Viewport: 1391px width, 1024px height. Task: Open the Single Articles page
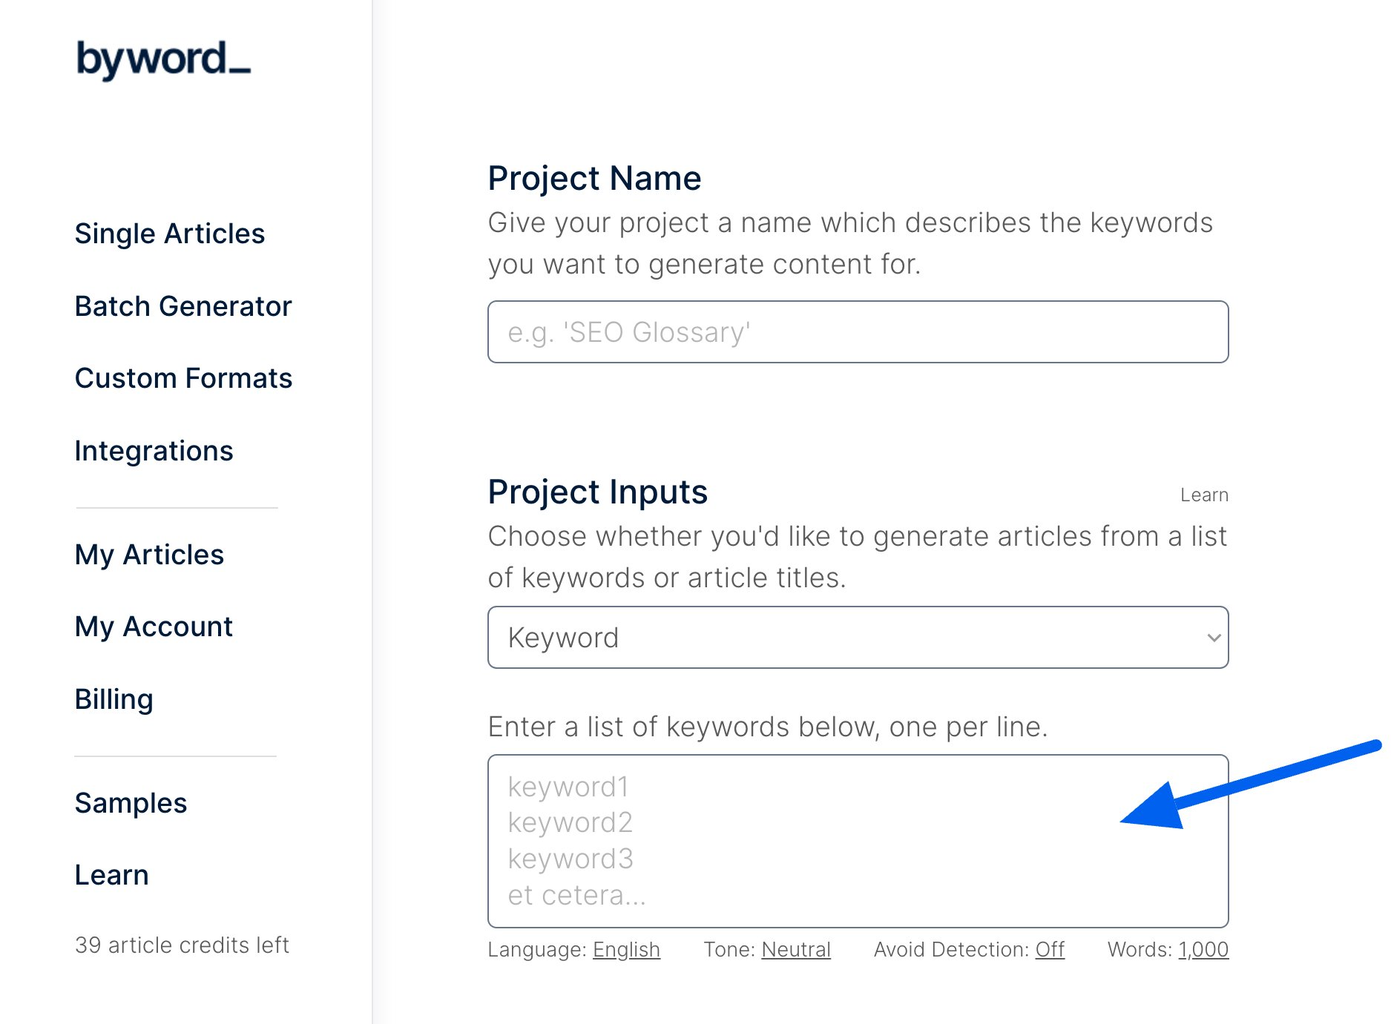coord(170,234)
